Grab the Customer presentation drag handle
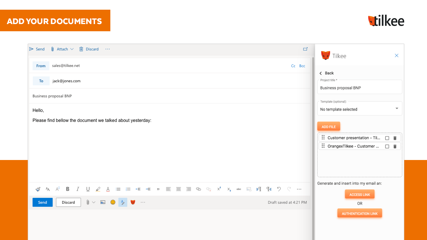The image size is (427, 240). pos(323,137)
